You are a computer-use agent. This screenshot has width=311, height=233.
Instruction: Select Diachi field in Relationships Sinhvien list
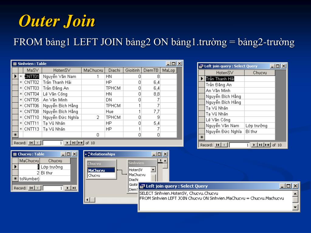(x=134, y=180)
